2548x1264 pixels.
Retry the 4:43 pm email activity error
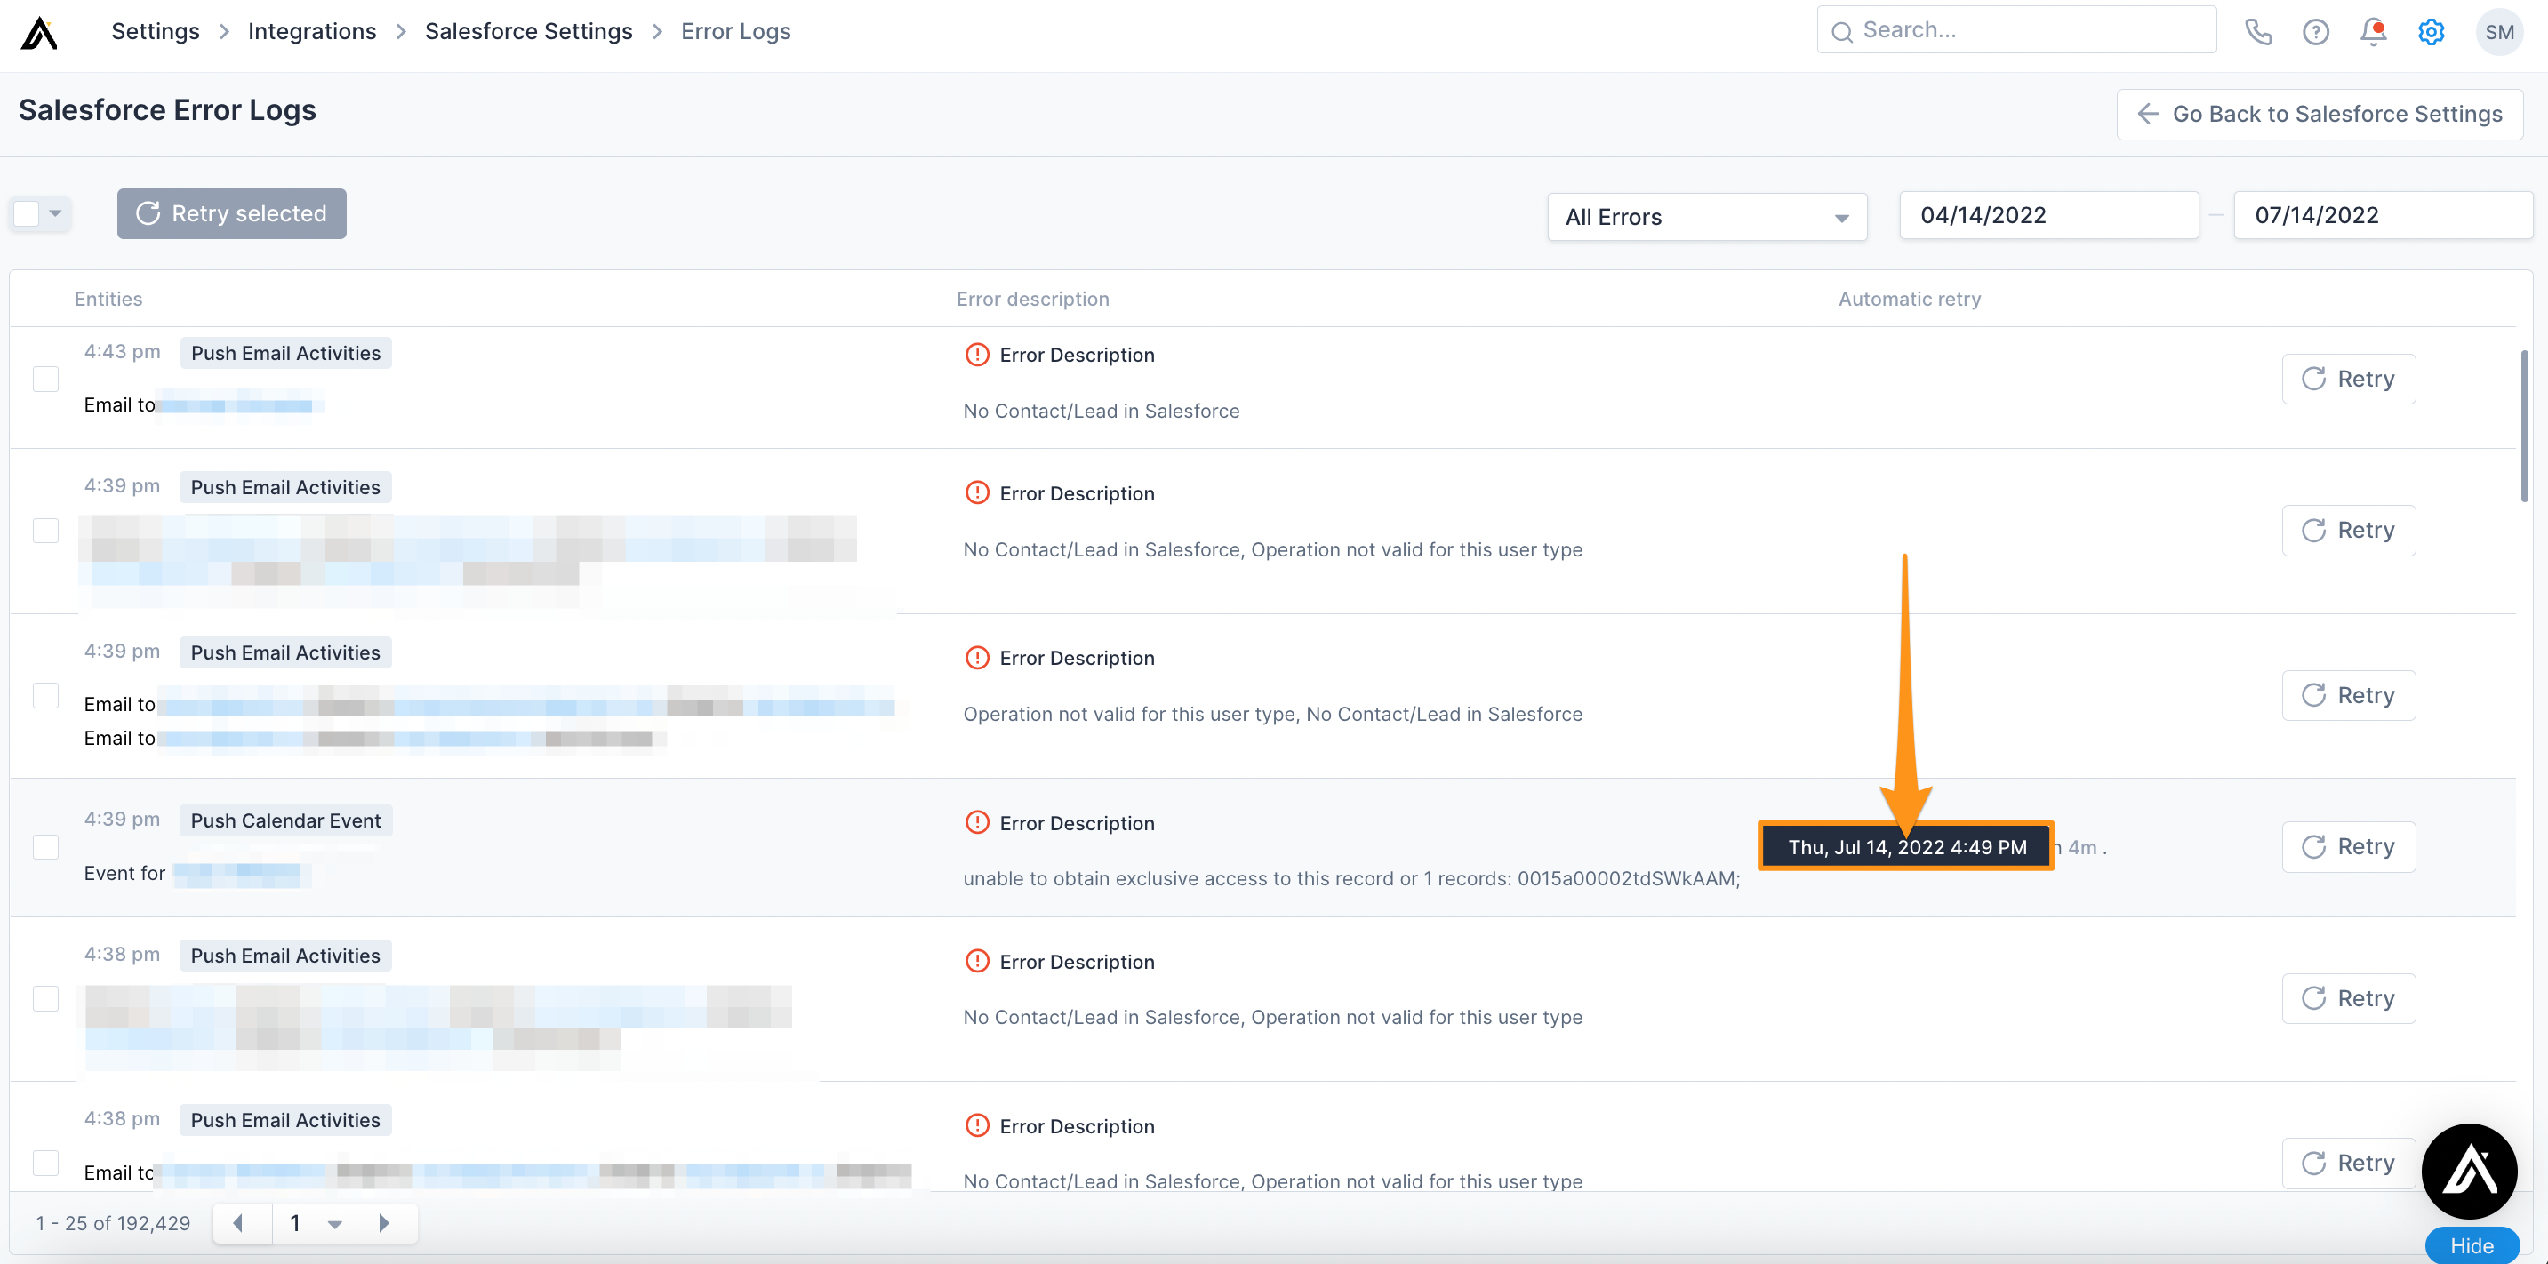[2348, 379]
